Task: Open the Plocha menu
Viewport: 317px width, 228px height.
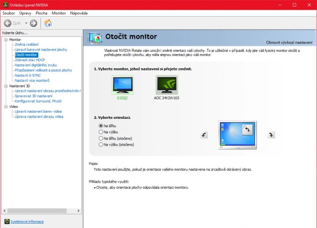Action: 41,13
